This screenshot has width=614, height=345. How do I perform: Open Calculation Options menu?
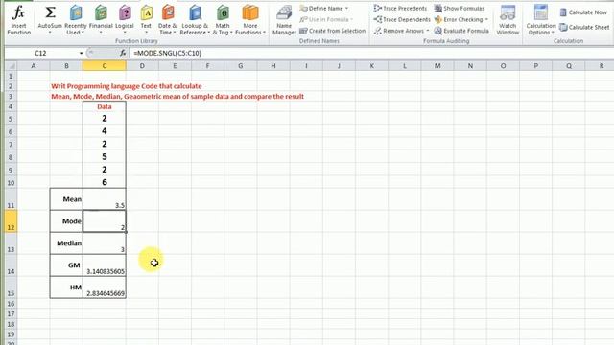(x=541, y=20)
